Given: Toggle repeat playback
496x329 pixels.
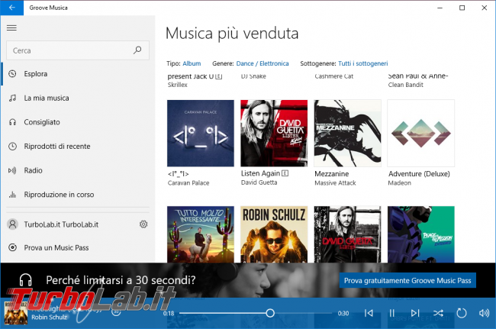Looking at the screenshot, I should point(462,313).
